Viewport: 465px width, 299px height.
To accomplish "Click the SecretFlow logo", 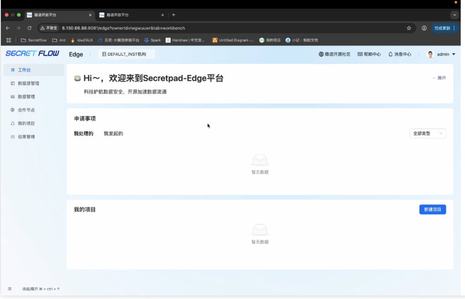I will 33,53.
